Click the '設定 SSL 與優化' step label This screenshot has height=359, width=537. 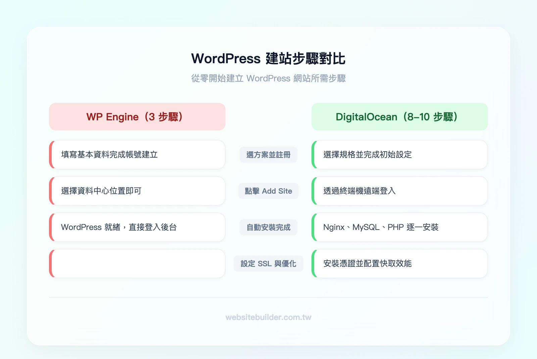pyautogui.click(x=268, y=264)
